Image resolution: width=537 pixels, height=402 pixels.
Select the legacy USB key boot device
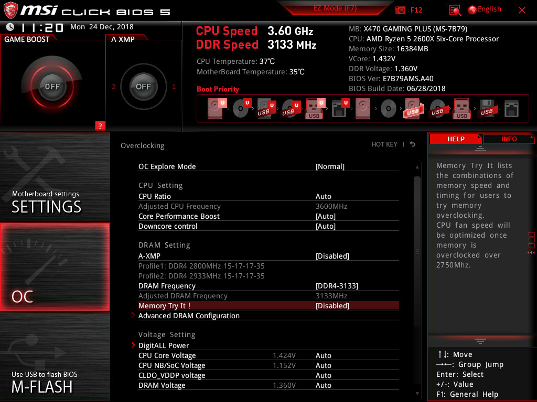click(x=462, y=109)
